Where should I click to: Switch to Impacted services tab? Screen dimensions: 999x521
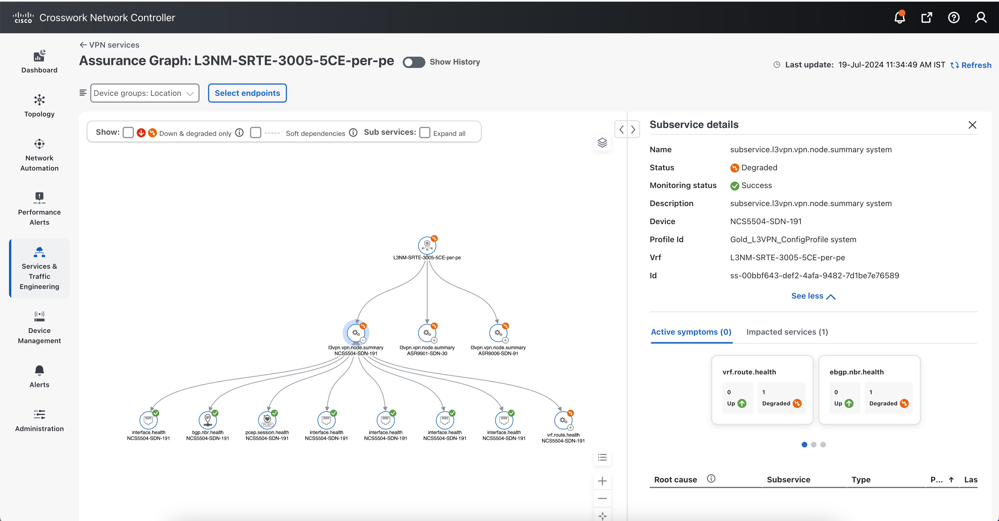click(787, 332)
